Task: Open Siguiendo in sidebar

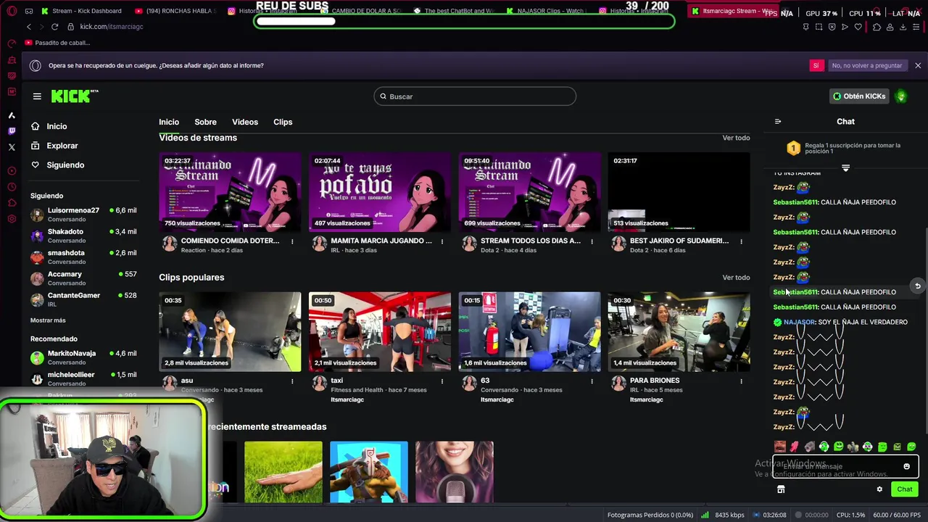Action: tap(57, 165)
